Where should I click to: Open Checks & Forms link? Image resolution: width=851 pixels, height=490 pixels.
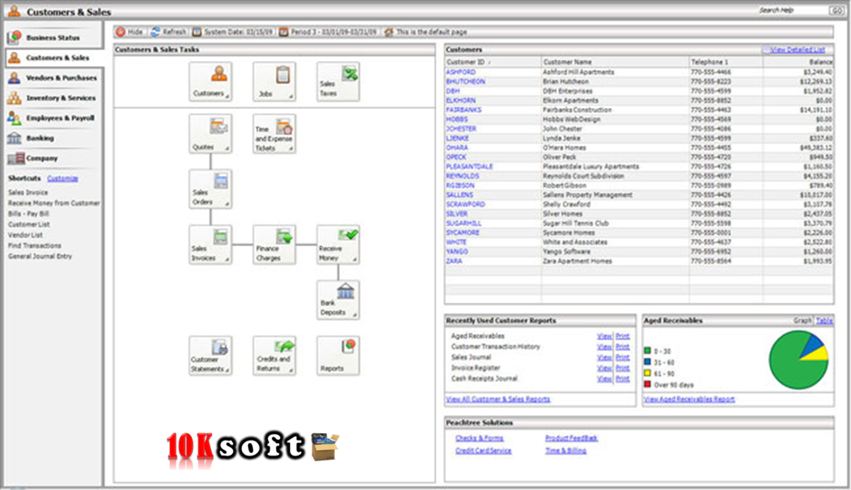[479, 438]
